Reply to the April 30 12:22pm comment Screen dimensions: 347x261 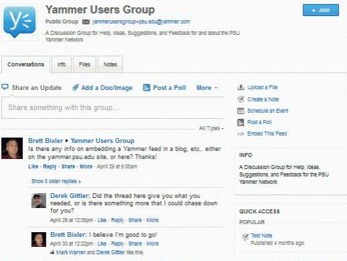pyautogui.click(x=117, y=244)
